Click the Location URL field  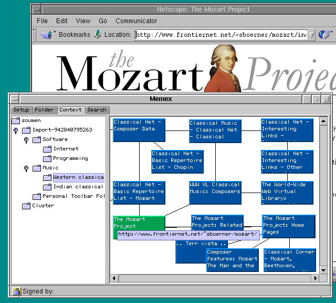tap(221, 35)
